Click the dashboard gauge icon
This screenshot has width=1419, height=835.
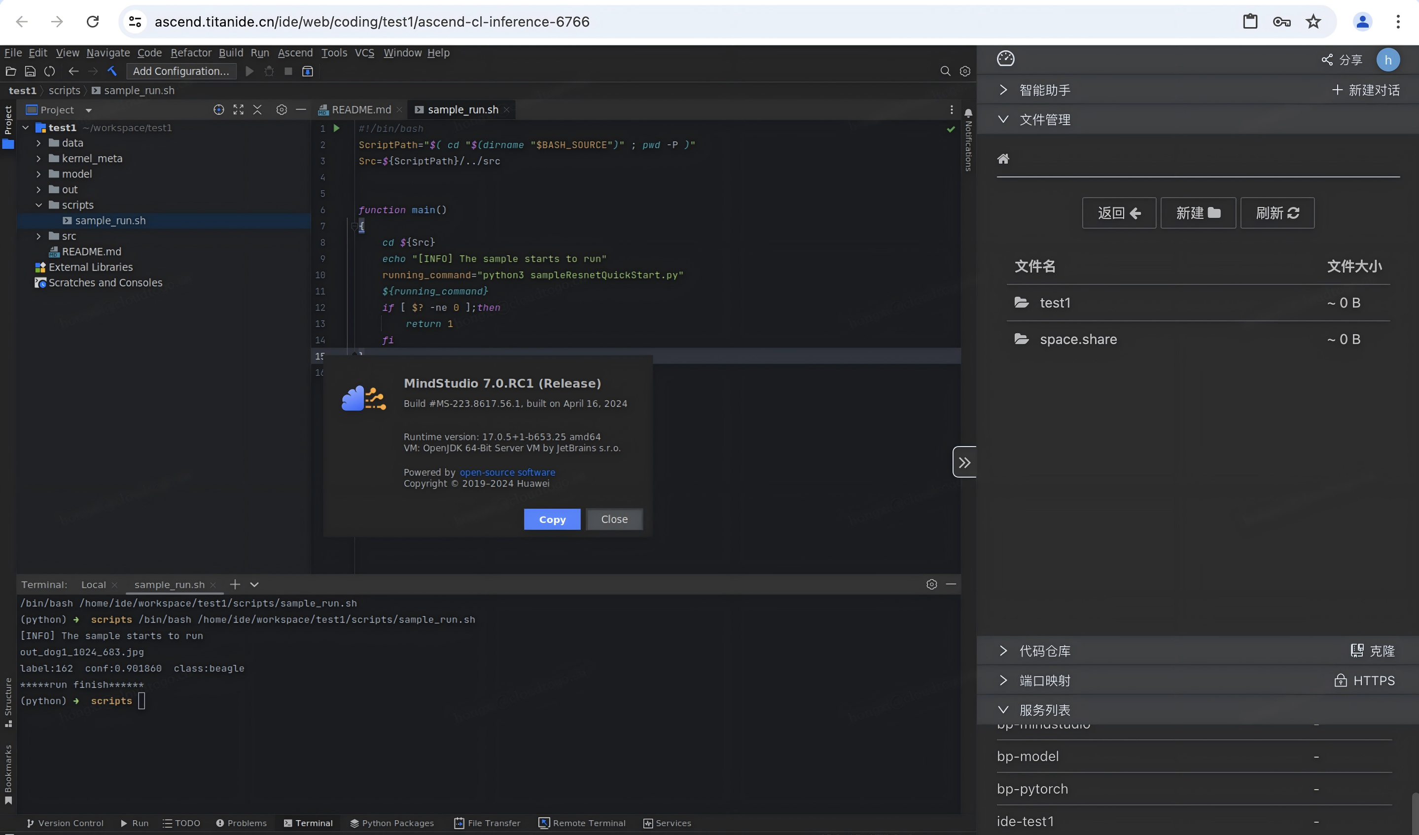tap(1005, 59)
